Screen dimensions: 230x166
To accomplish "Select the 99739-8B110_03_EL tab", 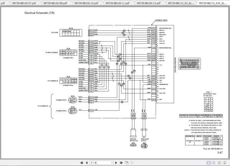I will (x=181, y=3).
